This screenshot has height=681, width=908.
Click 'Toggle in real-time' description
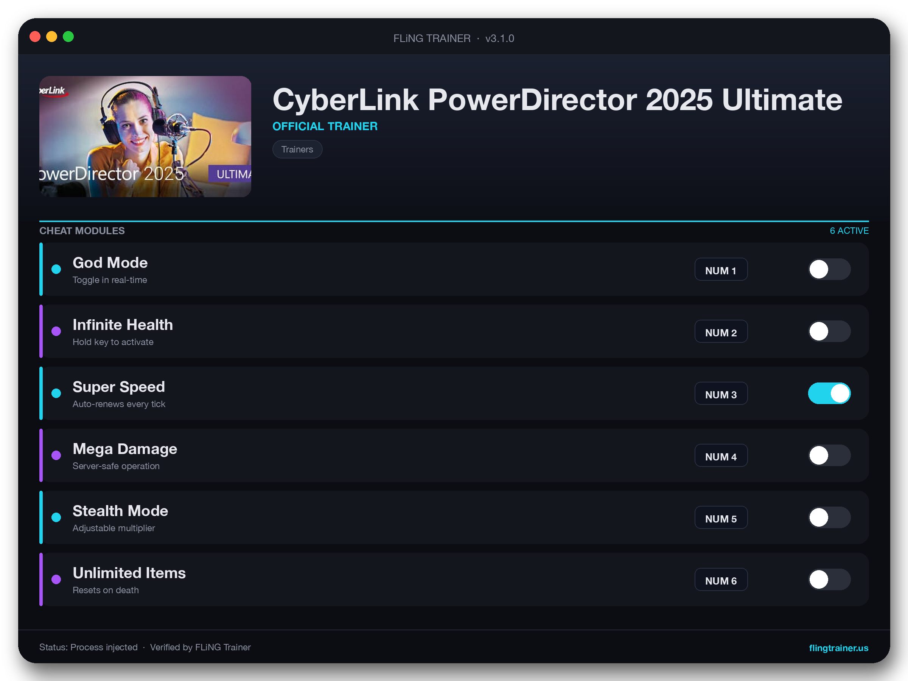click(110, 280)
